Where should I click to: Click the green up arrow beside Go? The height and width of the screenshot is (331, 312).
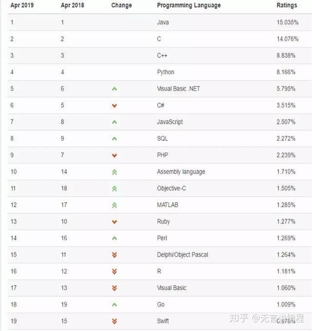pyautogui.click(x=115, y=305)
